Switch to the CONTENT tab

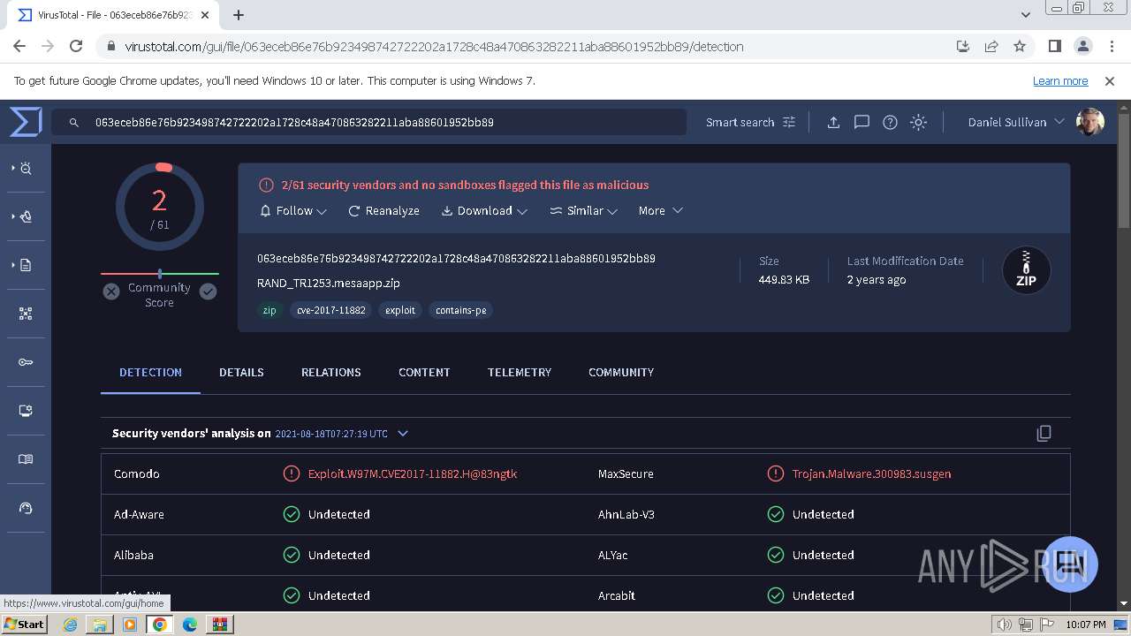click(424, 372)
